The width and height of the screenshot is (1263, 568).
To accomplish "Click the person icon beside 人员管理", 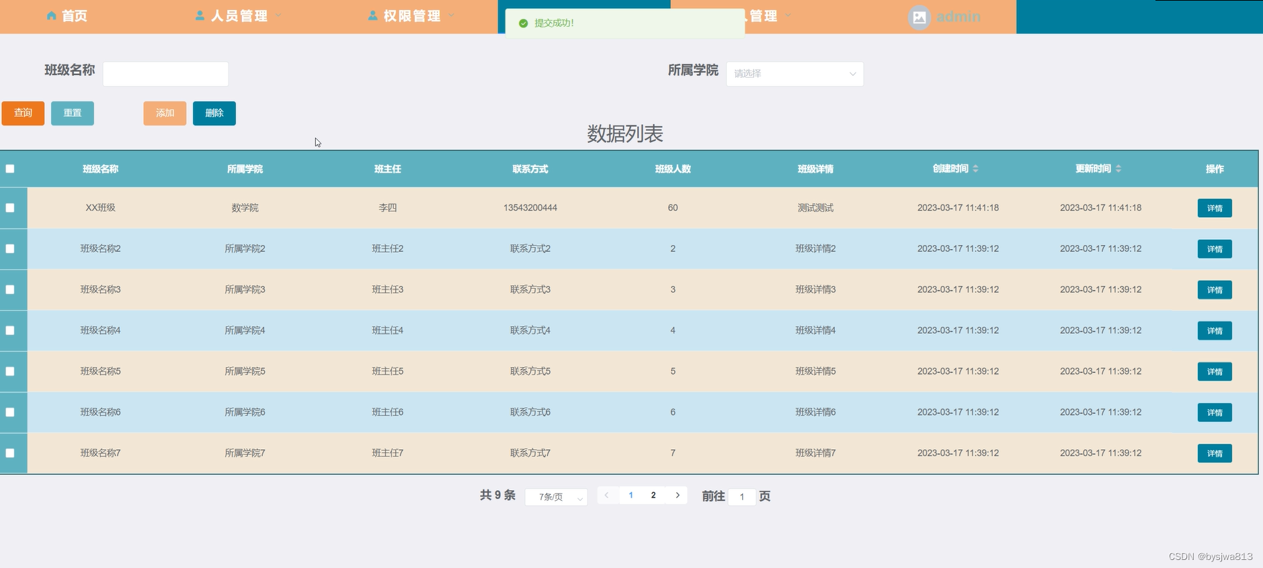I will [x=200, y=15].
